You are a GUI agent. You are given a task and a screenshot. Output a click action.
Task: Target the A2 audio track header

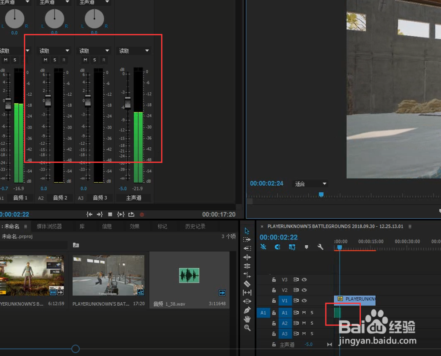pos(285,323)
